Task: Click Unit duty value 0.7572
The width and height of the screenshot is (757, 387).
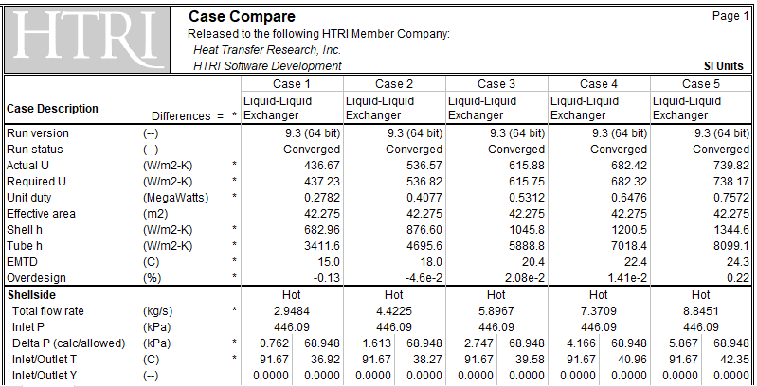Action: tap(731, 198)
